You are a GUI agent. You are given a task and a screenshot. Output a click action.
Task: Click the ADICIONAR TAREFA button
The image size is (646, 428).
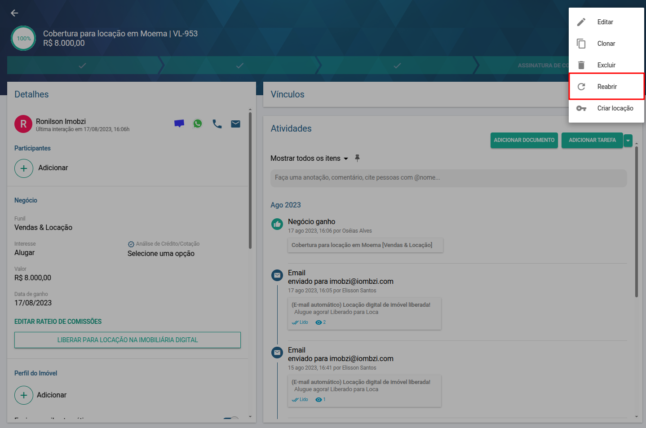[592, 140]
